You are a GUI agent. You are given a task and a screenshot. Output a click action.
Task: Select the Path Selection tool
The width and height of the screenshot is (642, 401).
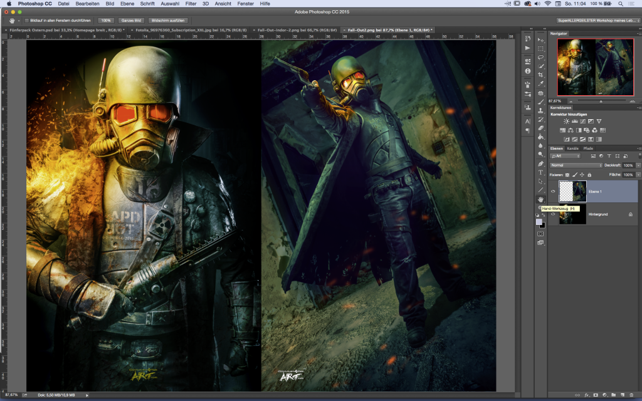point(540,181)
